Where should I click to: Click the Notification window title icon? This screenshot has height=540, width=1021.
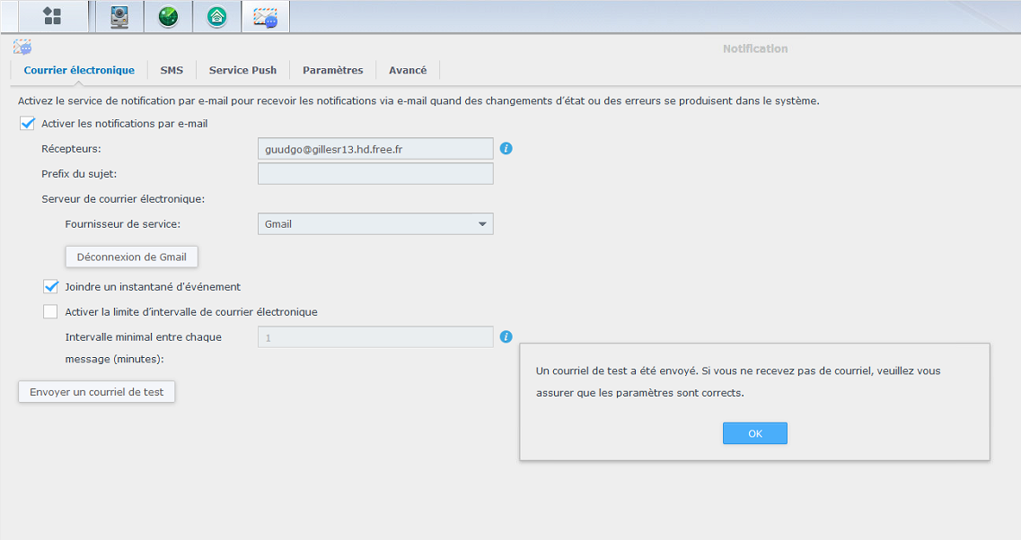tap(22, 48)
